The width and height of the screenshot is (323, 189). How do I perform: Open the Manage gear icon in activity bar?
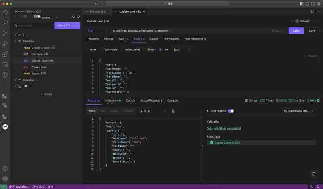tap(5, 179)
